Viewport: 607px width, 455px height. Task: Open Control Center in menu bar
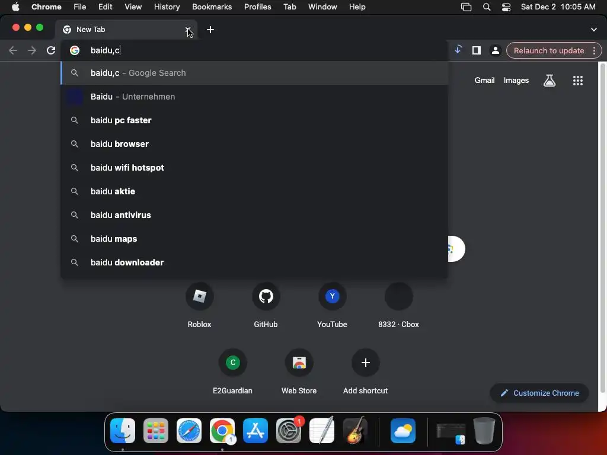point(506,7)
